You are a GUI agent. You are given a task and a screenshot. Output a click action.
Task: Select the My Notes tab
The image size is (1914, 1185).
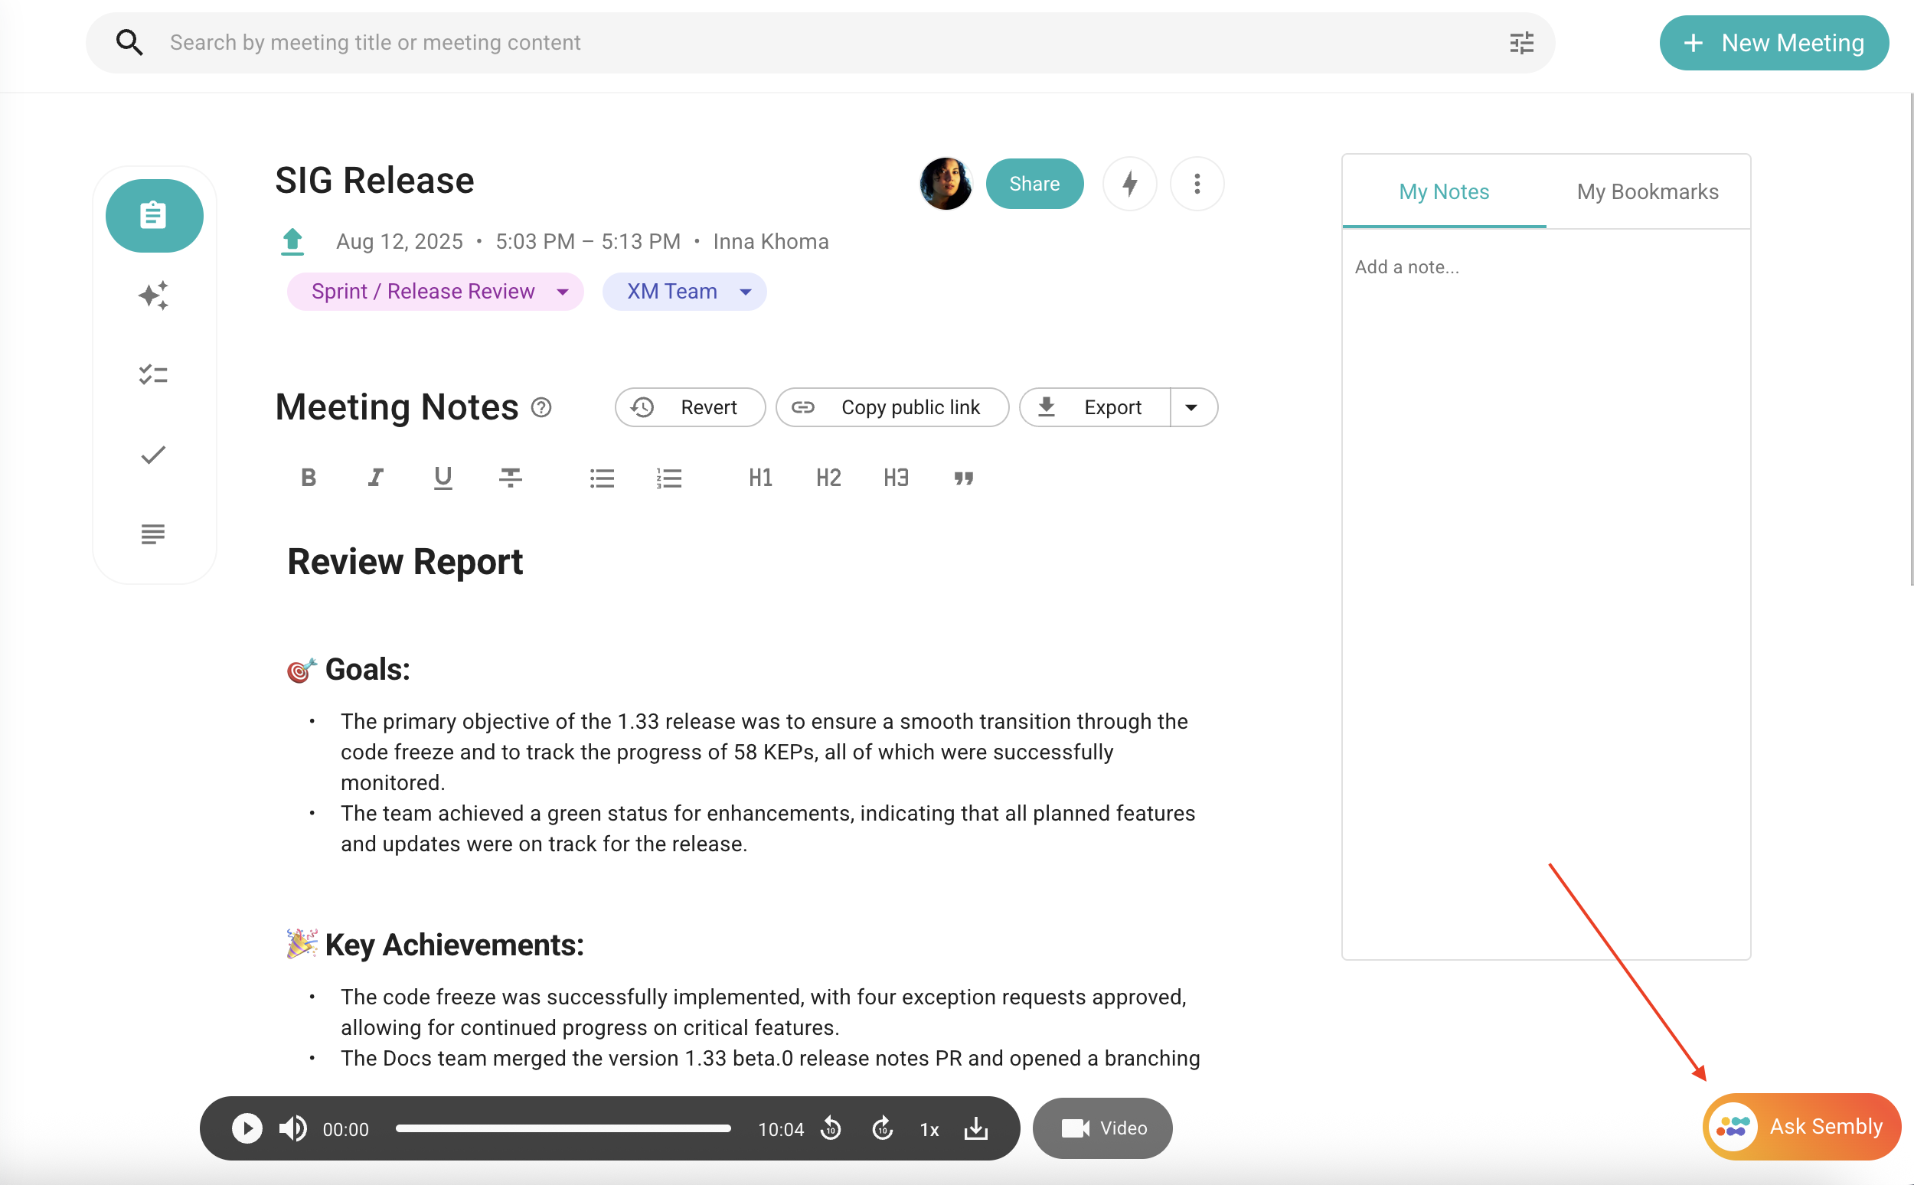click(1444, 192)
